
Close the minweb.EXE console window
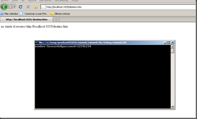click(x=172, y=42)
